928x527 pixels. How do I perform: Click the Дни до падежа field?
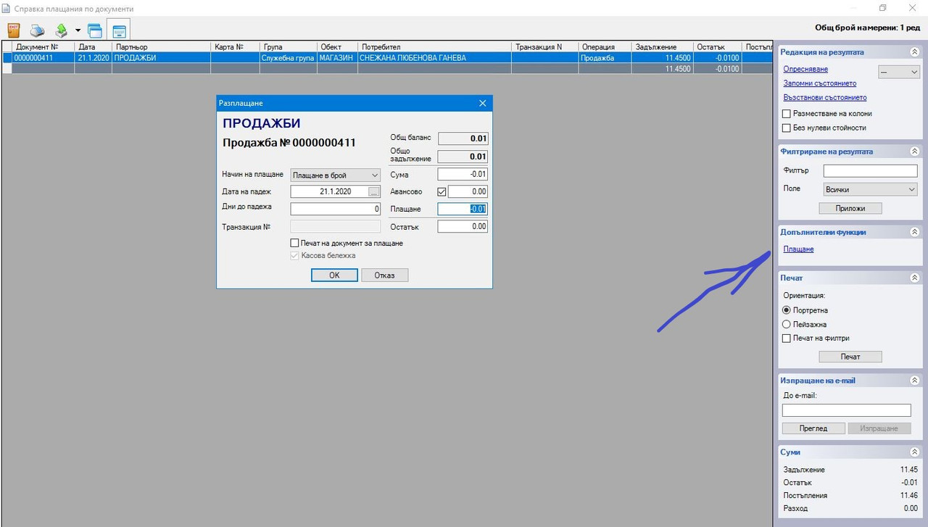click(x=335, y=209)
